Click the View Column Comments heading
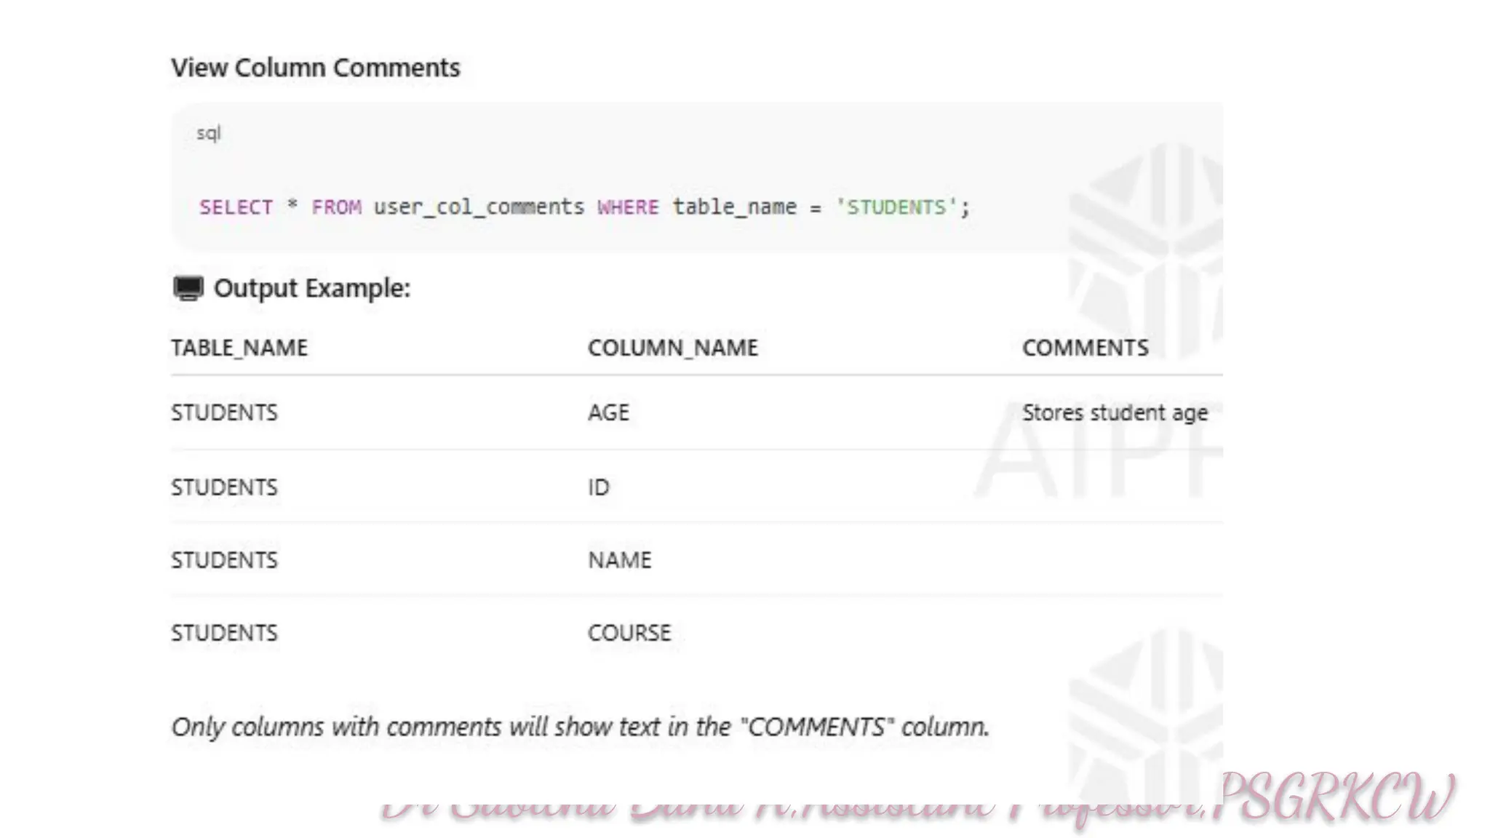This screenshot has width=1490, height=838. click(315, 68)
